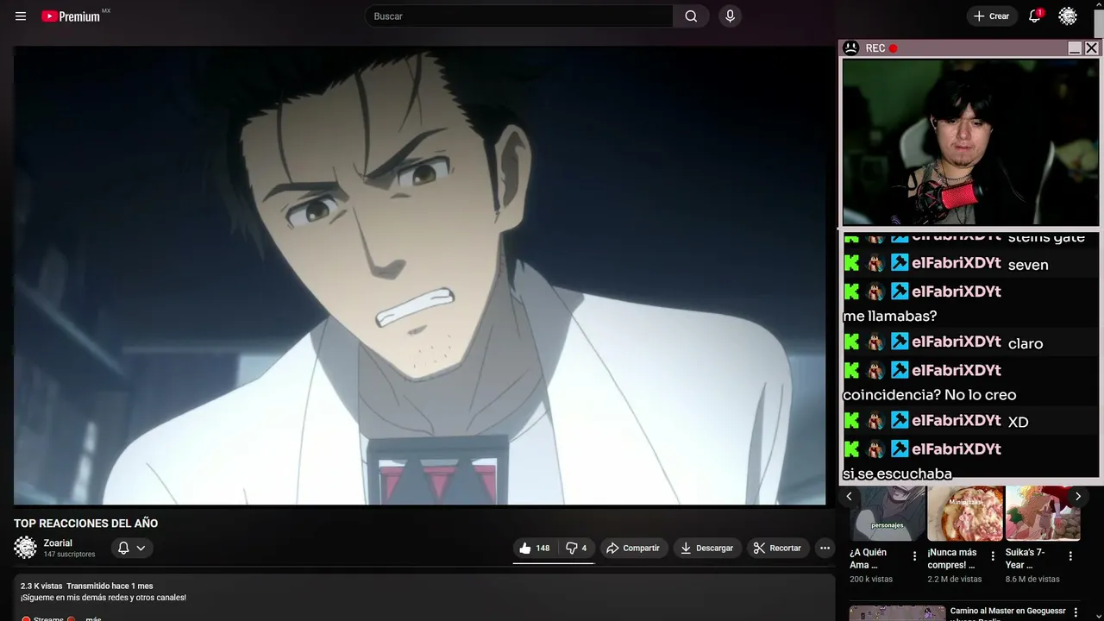Open the Crear menu
This screenshot has height=621, width=1104.
click(x=991, y=16)
